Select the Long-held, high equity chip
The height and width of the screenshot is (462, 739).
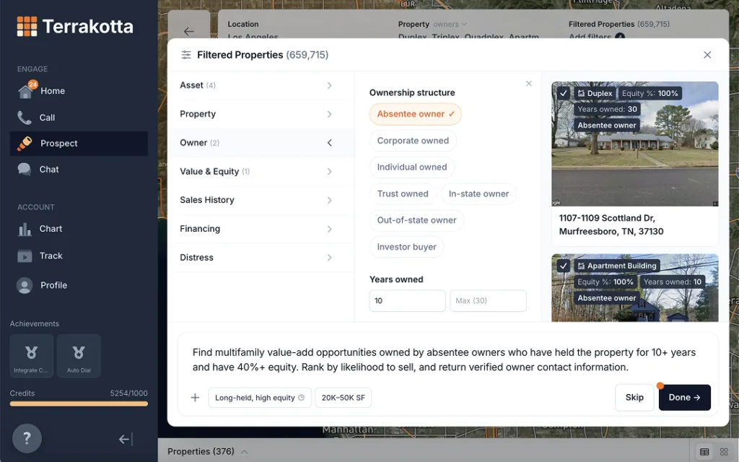click(260, 398)
